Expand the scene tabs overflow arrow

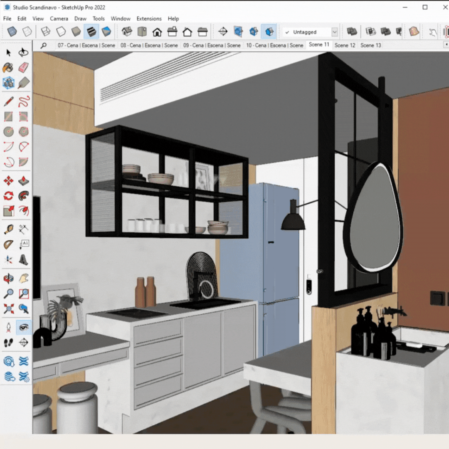pyautogui.click(x=446, y=45)
